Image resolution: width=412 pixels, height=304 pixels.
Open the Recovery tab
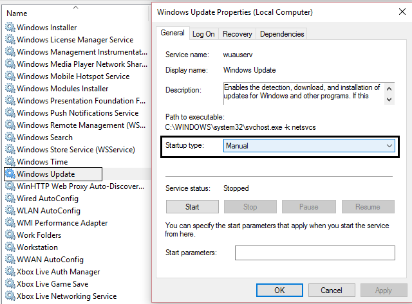click(238, 34)
